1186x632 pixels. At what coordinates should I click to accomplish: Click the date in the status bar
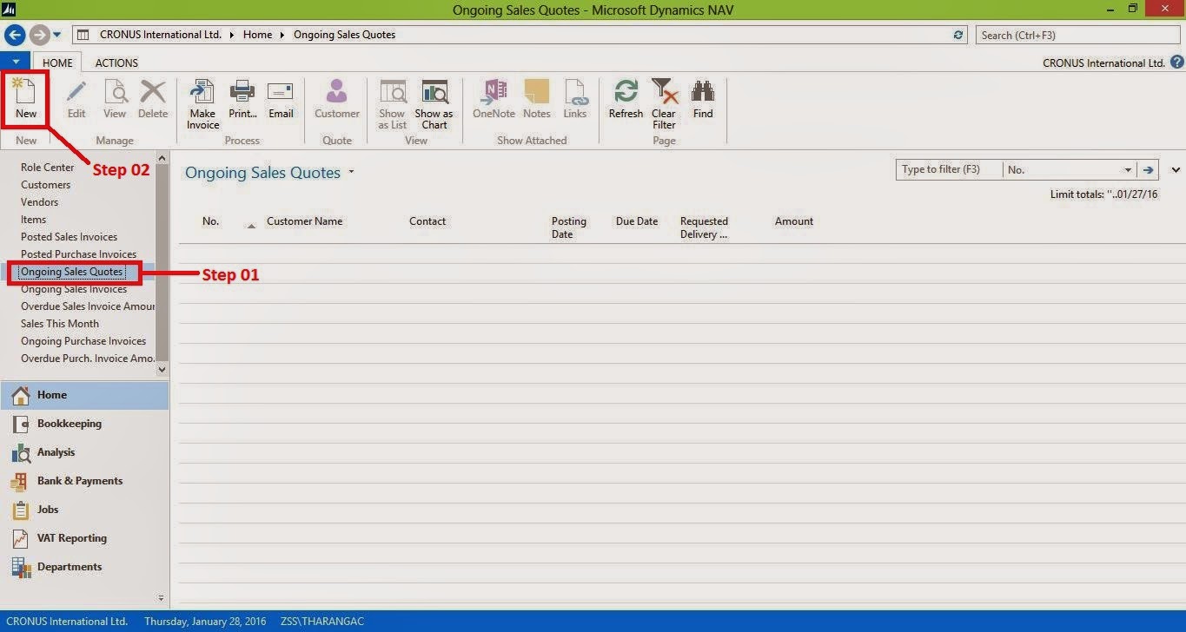[x=207, y=622]
